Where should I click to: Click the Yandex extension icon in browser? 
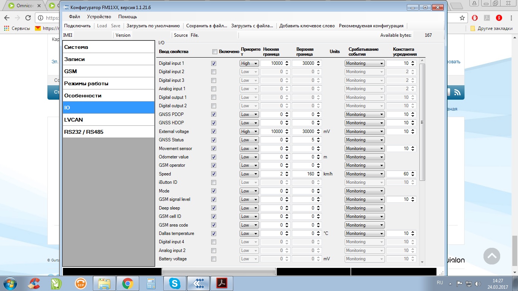point(499,18)
